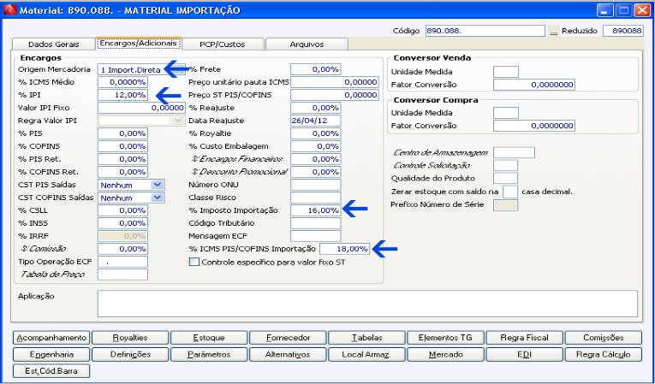Expand the CST PIS Saídas dropdown
This screenshot has height=384, width=655.
158,185
